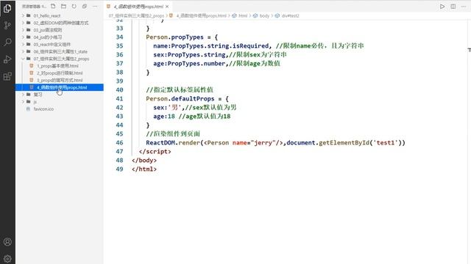Open the Extensions view
This screenshot has width=471, height=264.
pyautogui.click(x=7, y=76)
